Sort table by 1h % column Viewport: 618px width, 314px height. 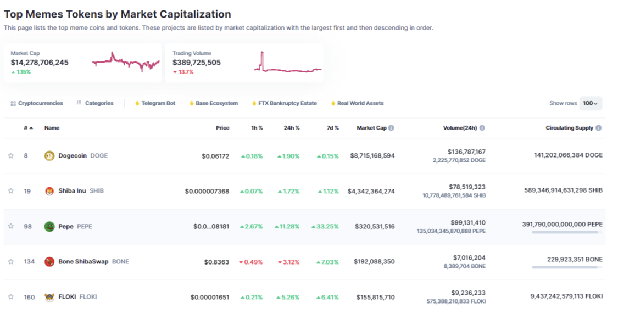click(257, 128)
